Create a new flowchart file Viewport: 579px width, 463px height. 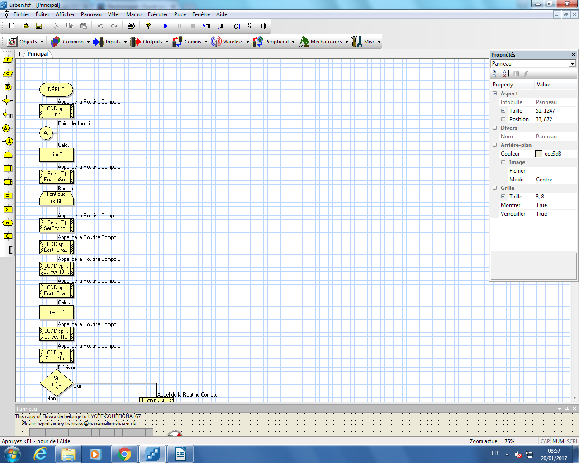(x=12, y=26)
